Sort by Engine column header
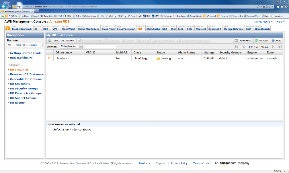The width and height of the screenshot is (289, 173). pyautogui.click(x=255, y=53)
